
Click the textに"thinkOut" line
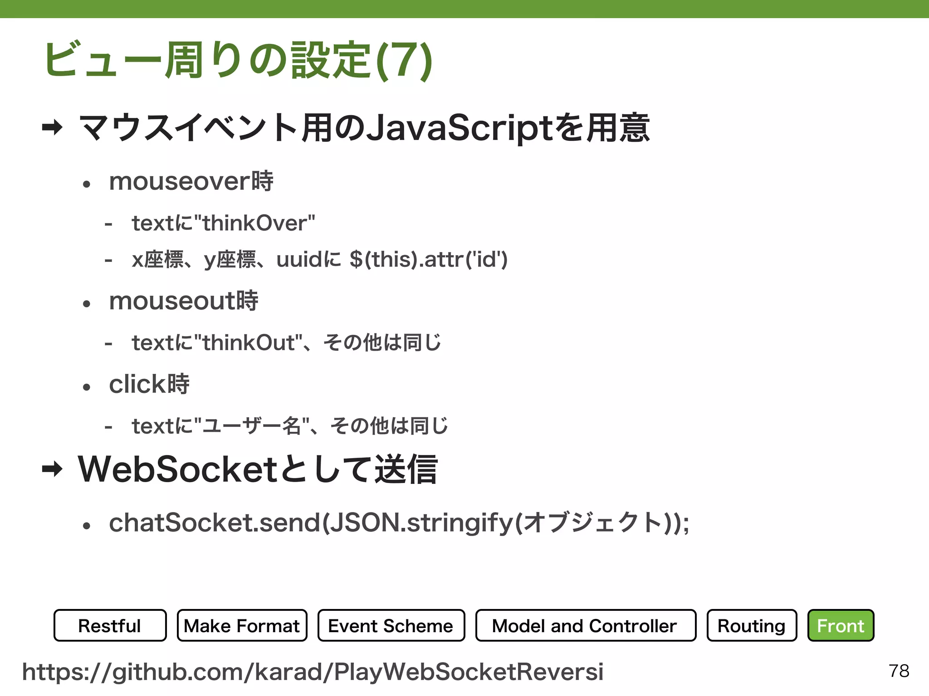(x=286, y=343)
